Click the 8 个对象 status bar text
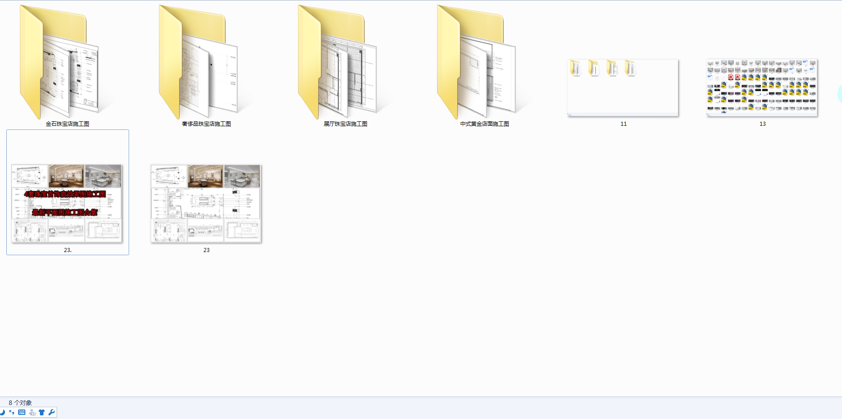Viewport: 842px width, 419px height. click(x=20, y=403)
